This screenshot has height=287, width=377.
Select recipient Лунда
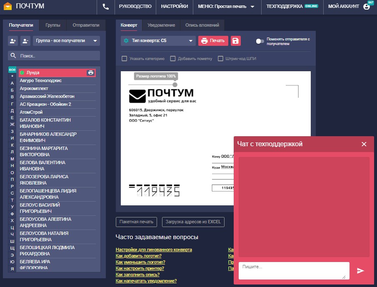57,72
